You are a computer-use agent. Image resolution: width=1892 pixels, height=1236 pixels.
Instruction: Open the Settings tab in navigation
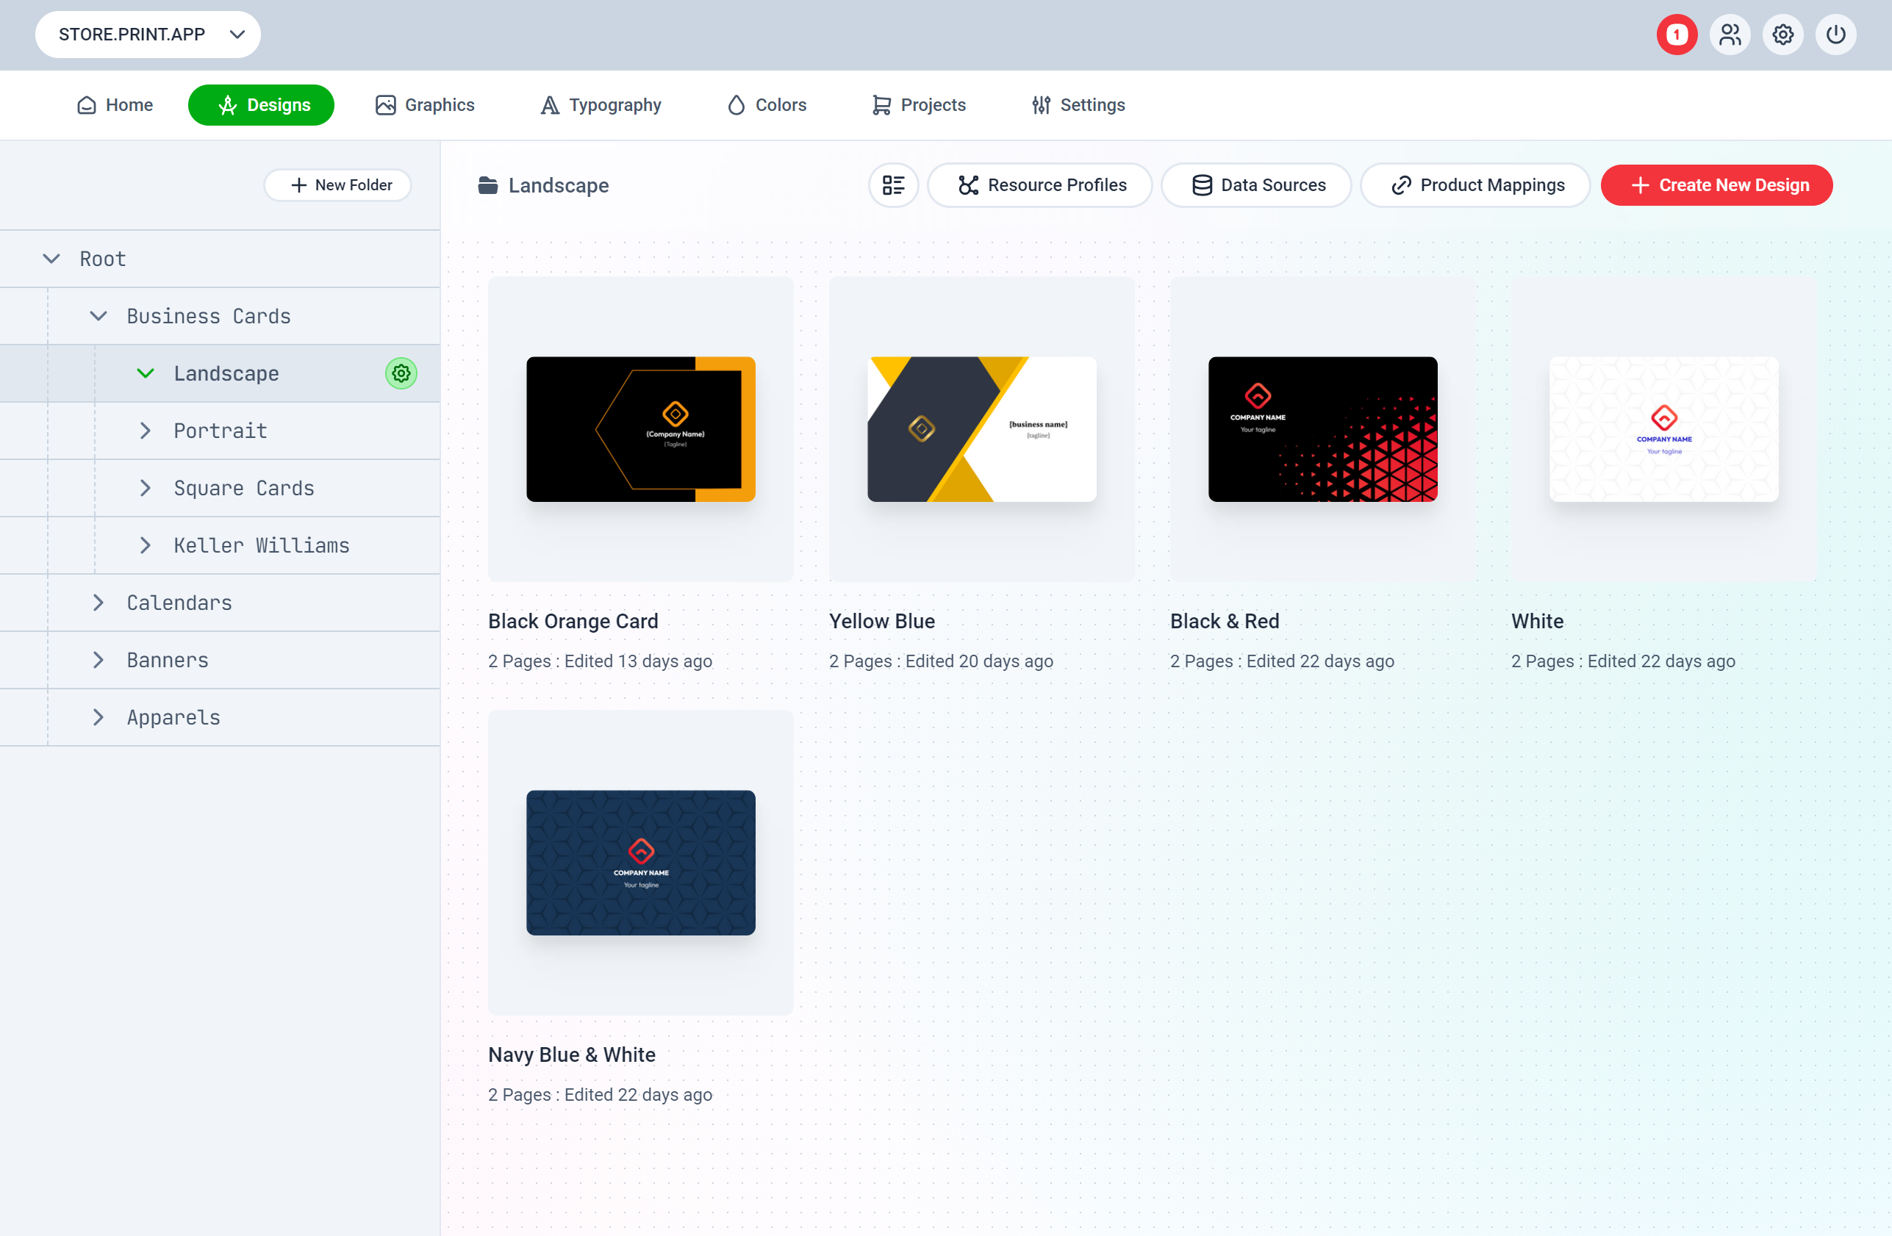pos(1078,105)
